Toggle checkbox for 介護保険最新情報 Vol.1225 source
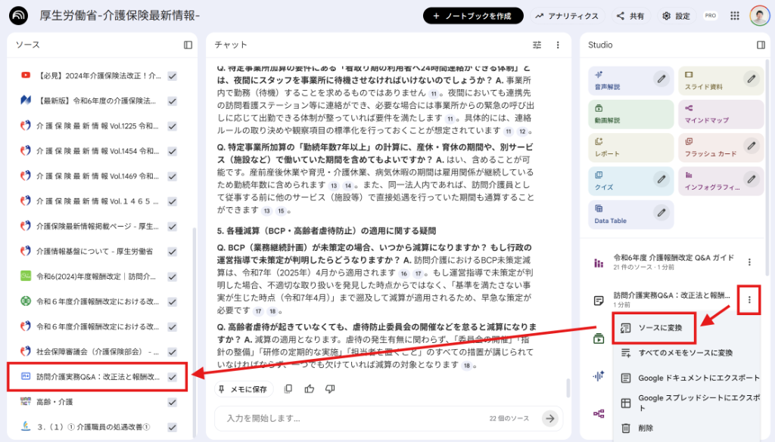The width and height of the screenshot is (775, 442). (x=172, y=125)
